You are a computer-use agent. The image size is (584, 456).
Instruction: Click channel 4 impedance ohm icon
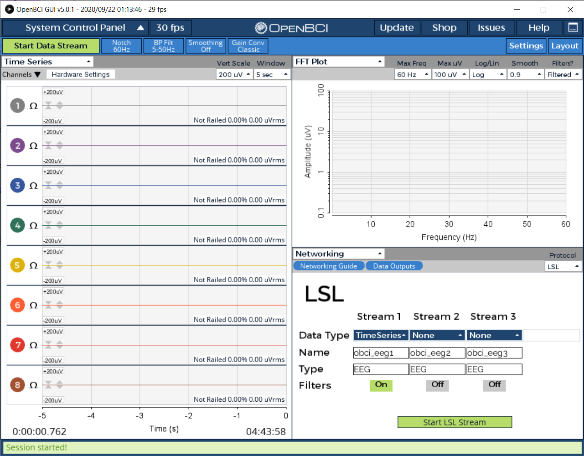point(33,226)
